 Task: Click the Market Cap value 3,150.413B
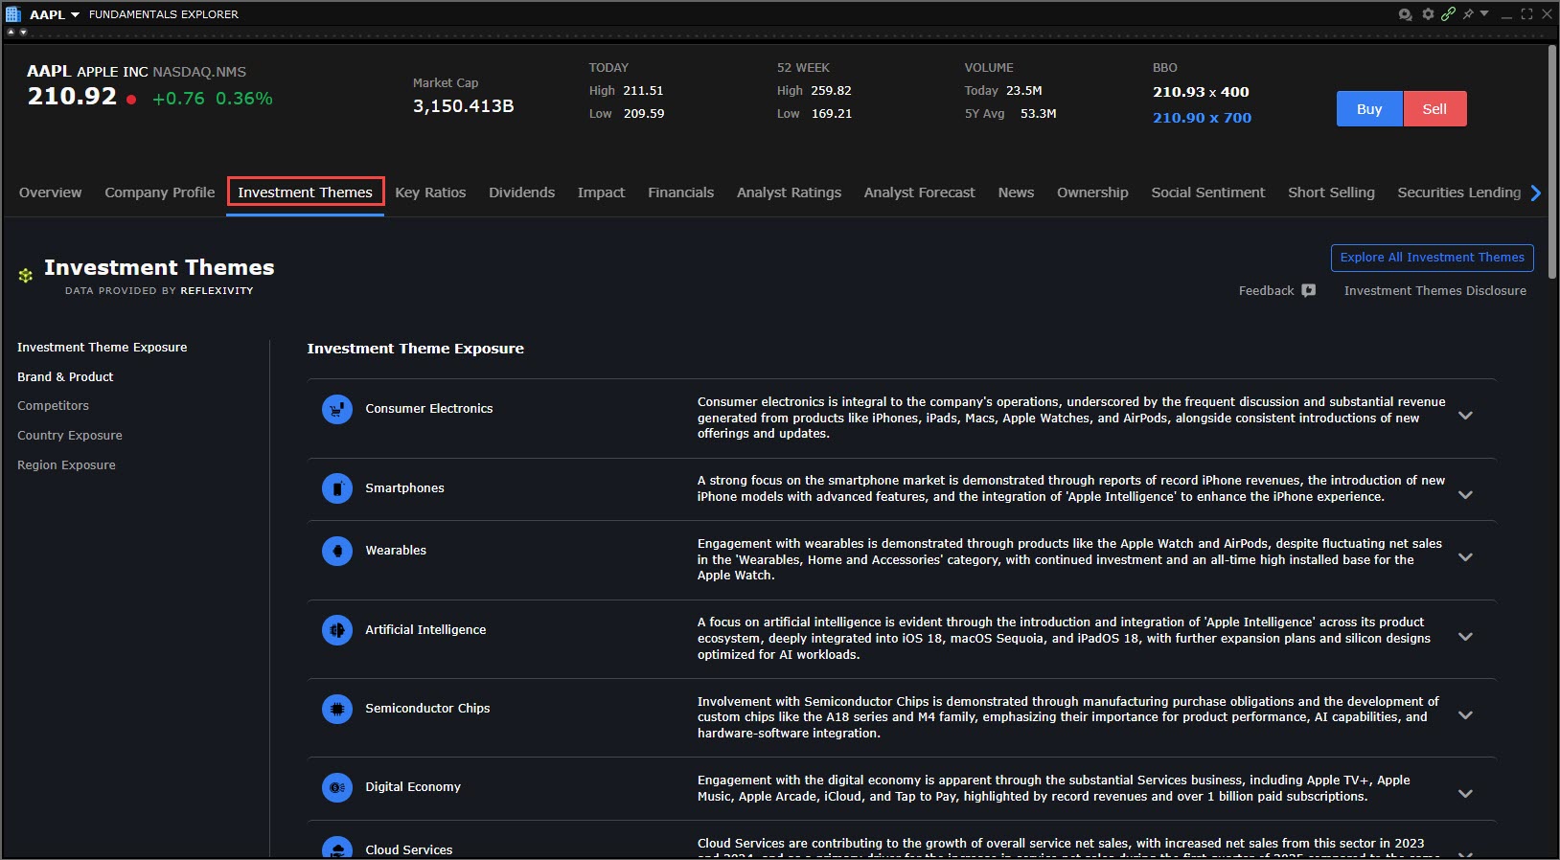click(464, 106)
